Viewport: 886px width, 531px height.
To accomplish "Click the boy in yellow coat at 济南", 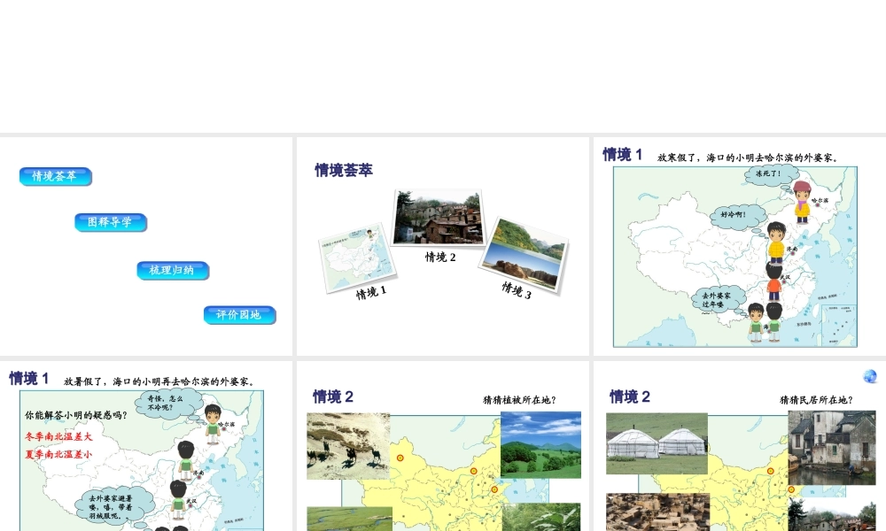I will pyautogui.click(x=776, y=242).
